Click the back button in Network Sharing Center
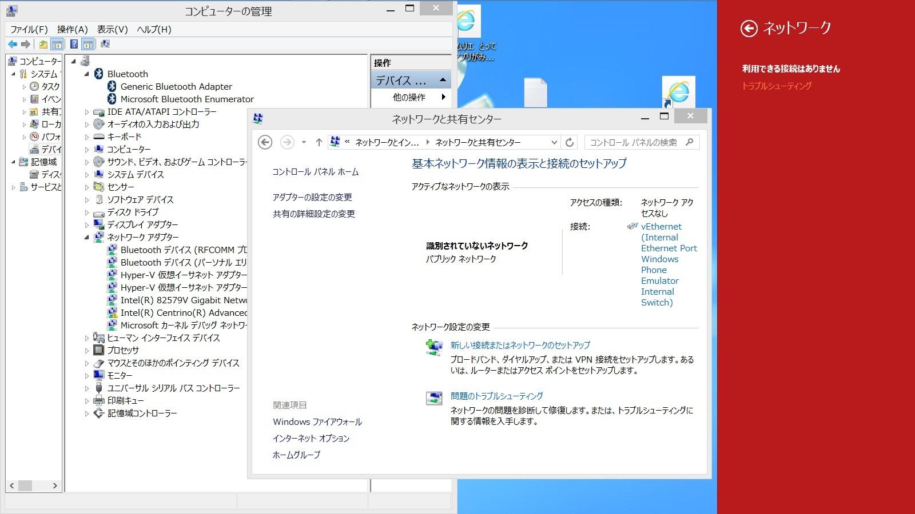This screenshot has height=514, width=915. pyautogui.click(x=265, y=142)
